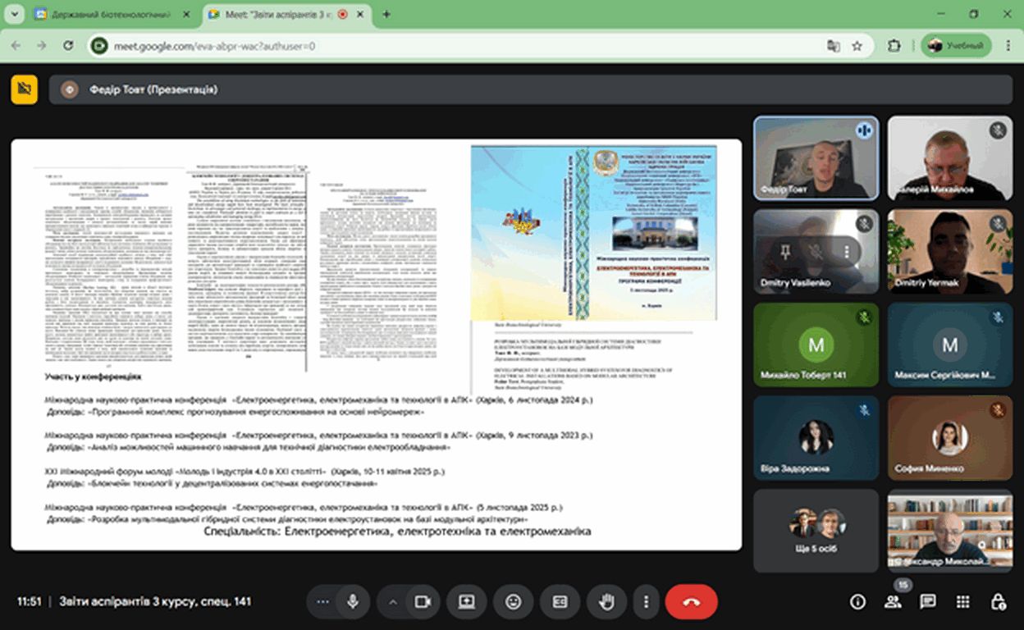Open the reactions emoji panel
Viewport: 1024px width, 630px height.
[514, 601]
